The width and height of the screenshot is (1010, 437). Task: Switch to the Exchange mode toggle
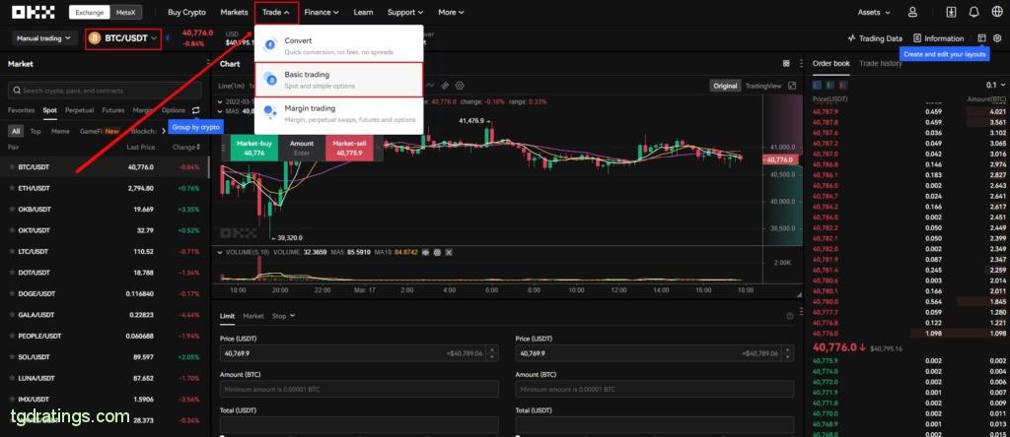point(90,12)
